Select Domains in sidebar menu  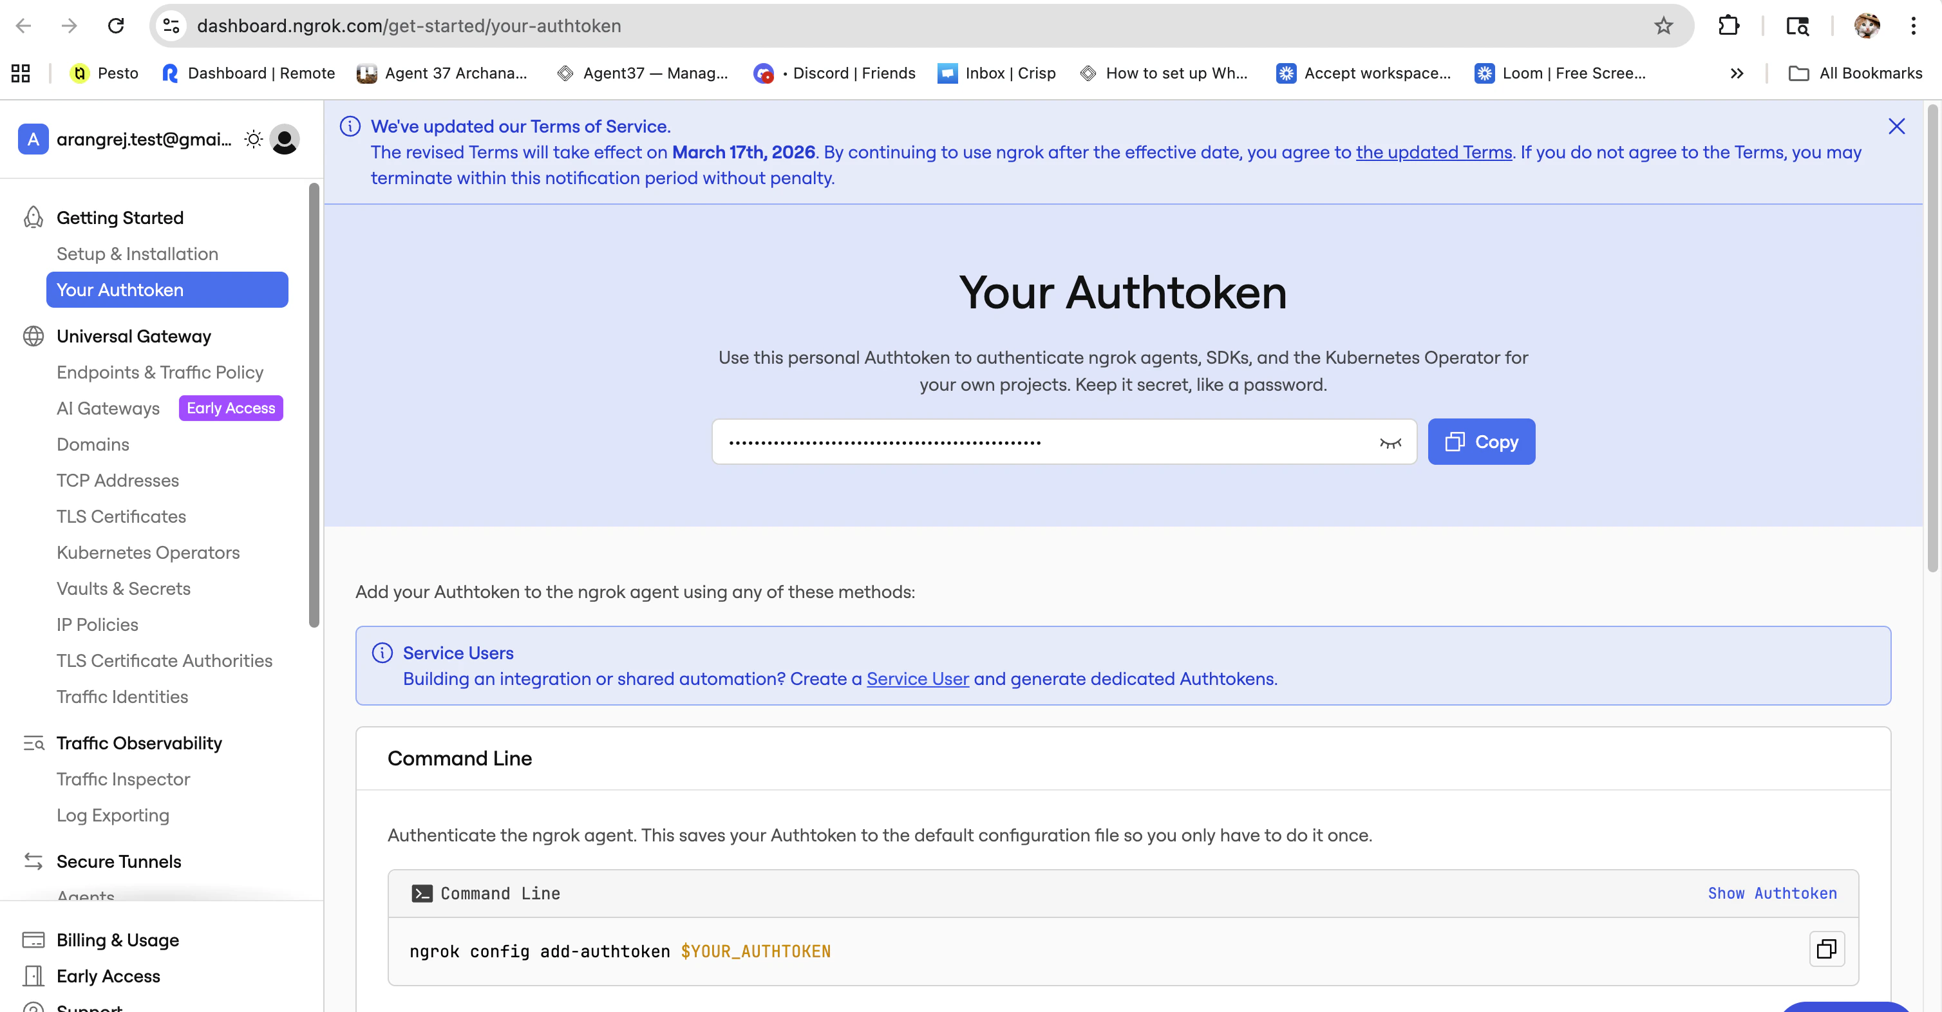tap(93, 445)
